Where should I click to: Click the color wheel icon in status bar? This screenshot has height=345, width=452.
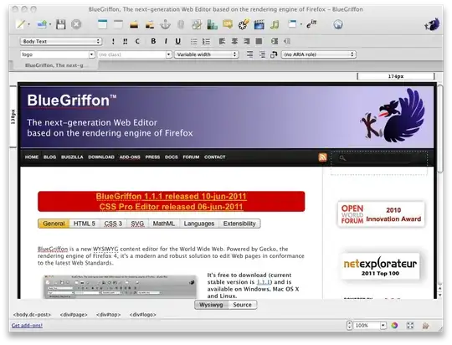(394, 326)
